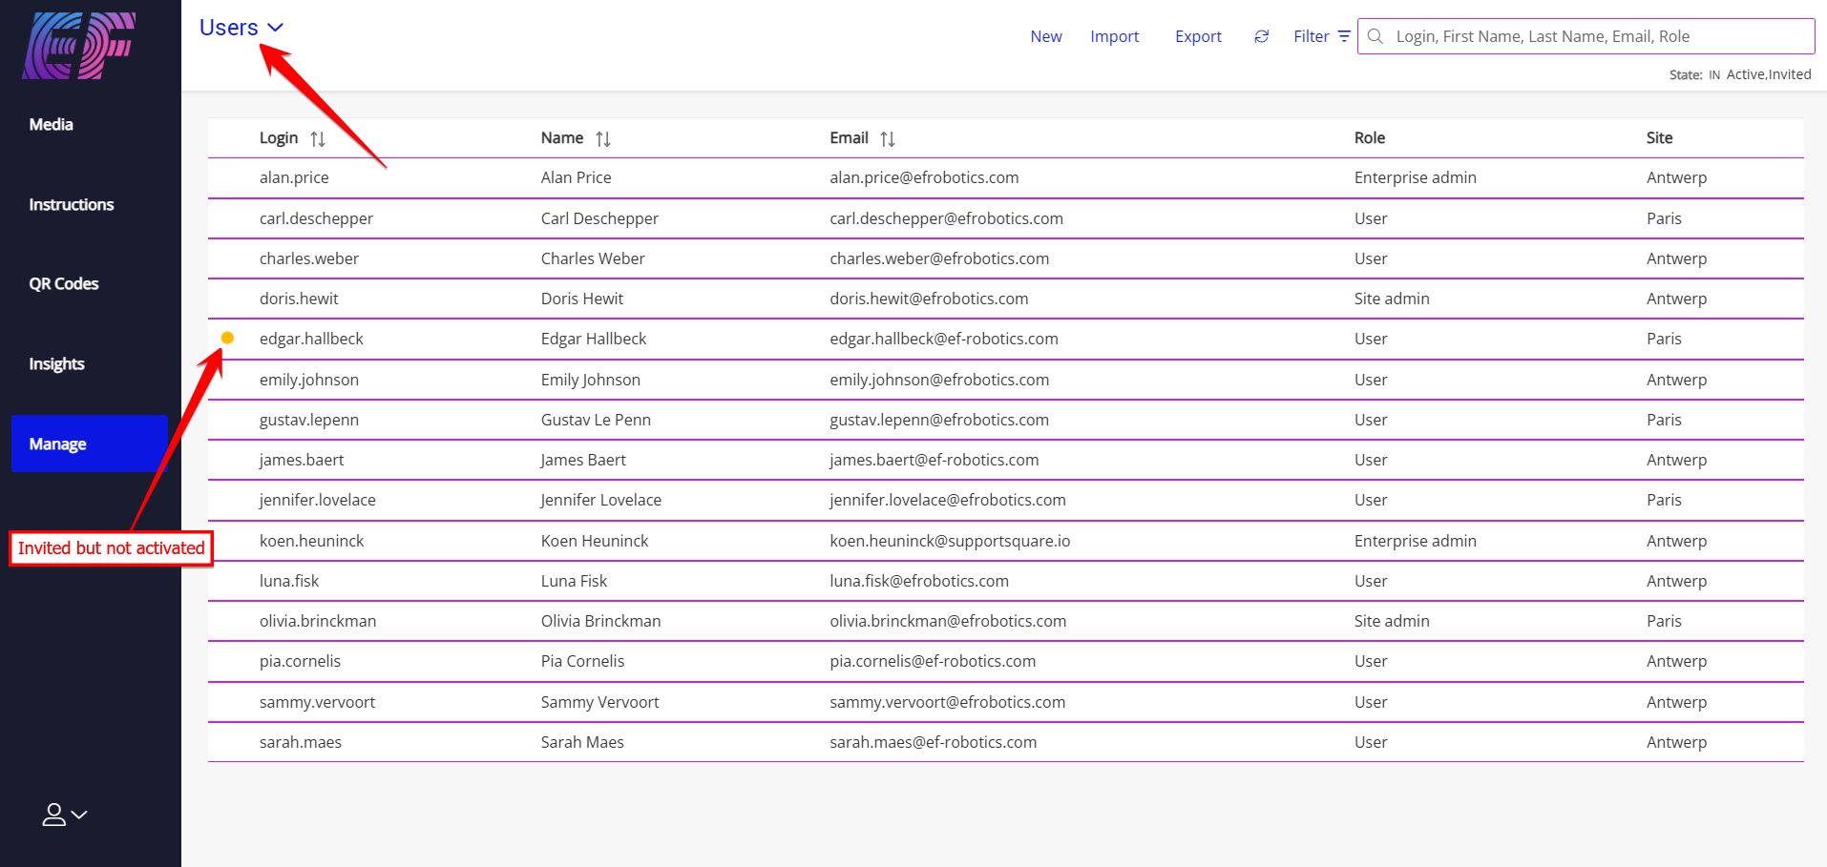The height and width of the screenshot is (867, 1827).
Task: Open the Media section
Action: (52, 124)
